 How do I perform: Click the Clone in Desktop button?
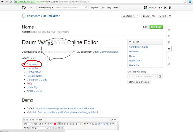click(x=139, y=82)
